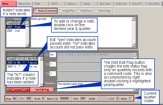Click the MEEI field showing 1
This screenshot has width=163, height=105.
click(130, 98)
